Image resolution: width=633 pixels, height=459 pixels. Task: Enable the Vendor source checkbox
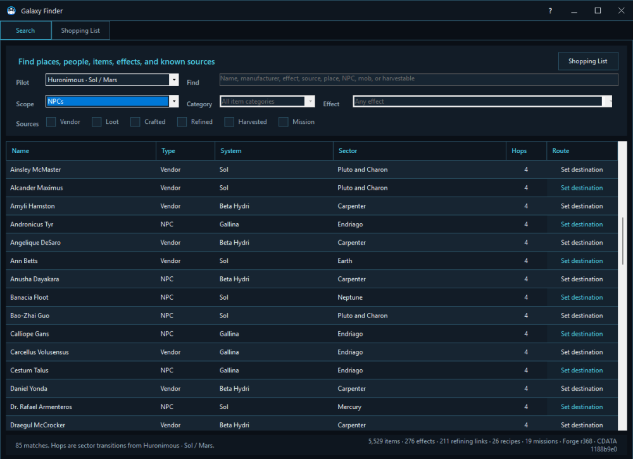(x=51, y=122)
